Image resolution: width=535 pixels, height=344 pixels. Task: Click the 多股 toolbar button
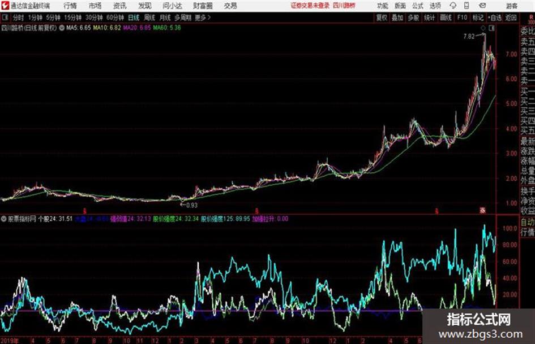(x=413, y=18)
